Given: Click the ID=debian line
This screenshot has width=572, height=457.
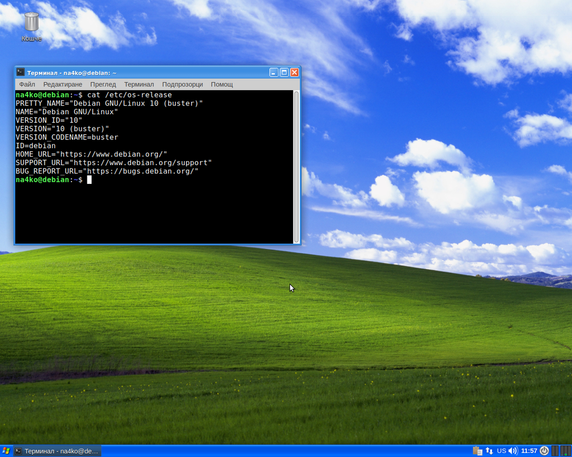Looking at the screenshot, I should (35, 146).
